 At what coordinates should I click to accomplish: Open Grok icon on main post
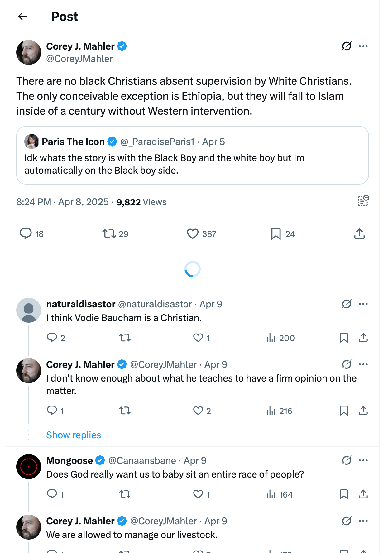(x=347, y=46)
